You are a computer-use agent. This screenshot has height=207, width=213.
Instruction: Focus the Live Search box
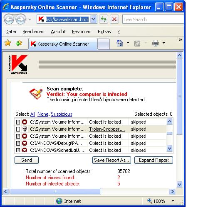click(x=153, y=19)
